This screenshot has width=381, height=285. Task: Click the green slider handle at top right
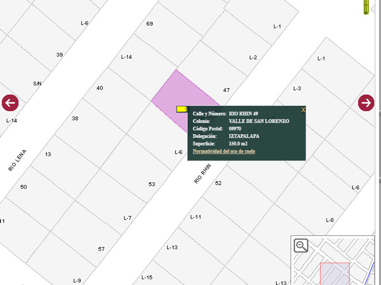[366, 8]
